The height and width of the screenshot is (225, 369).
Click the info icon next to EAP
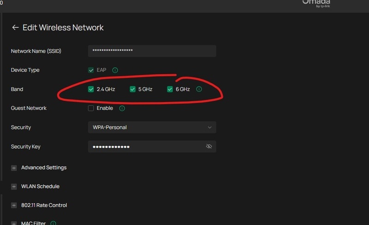115,70
